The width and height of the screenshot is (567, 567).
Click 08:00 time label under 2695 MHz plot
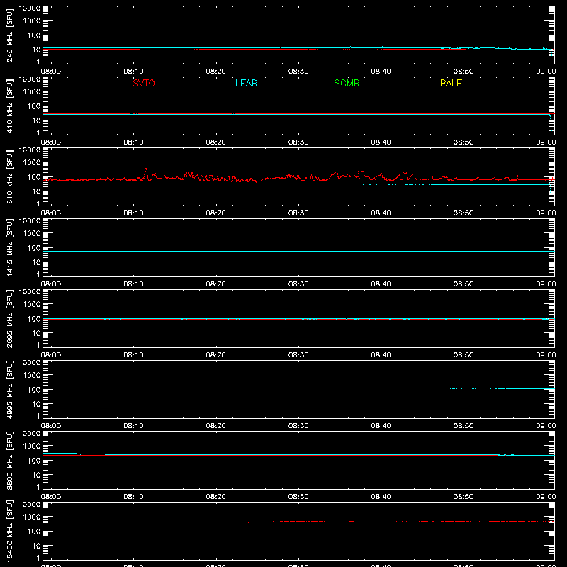(51, 355)
